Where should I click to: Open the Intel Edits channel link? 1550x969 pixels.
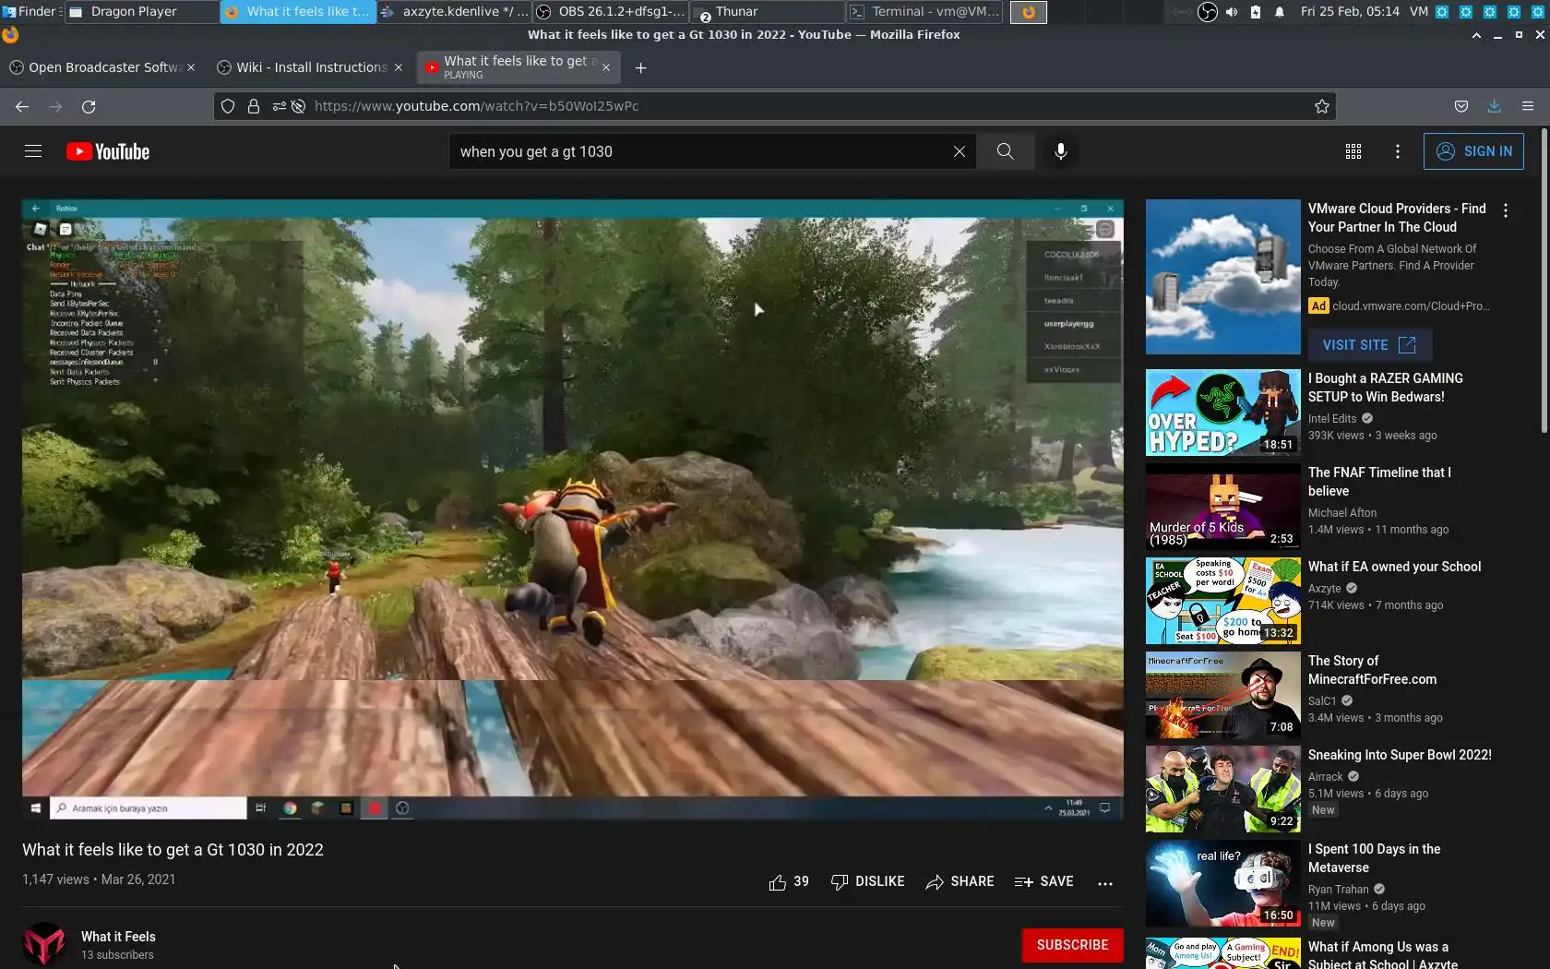coord(1332,419)
